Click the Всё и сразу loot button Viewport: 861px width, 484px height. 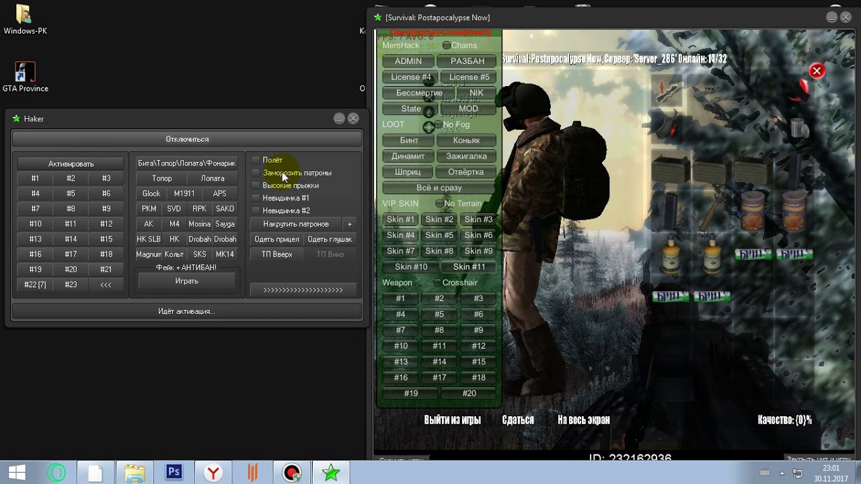point(439,188)
